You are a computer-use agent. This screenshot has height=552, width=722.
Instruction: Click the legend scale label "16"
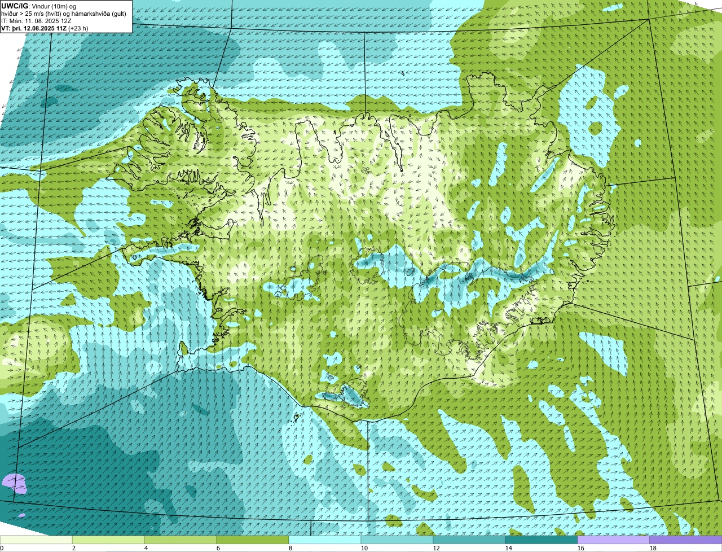pyautogui.click(x=581, y=548)
